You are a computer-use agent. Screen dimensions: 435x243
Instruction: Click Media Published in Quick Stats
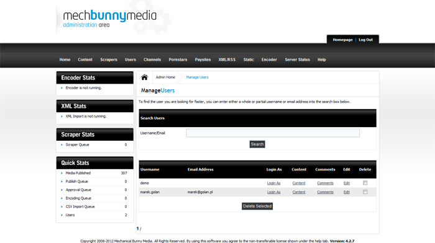pos(78,173)
